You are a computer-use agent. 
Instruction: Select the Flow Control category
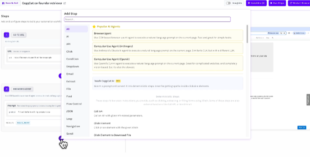[76, 104]
